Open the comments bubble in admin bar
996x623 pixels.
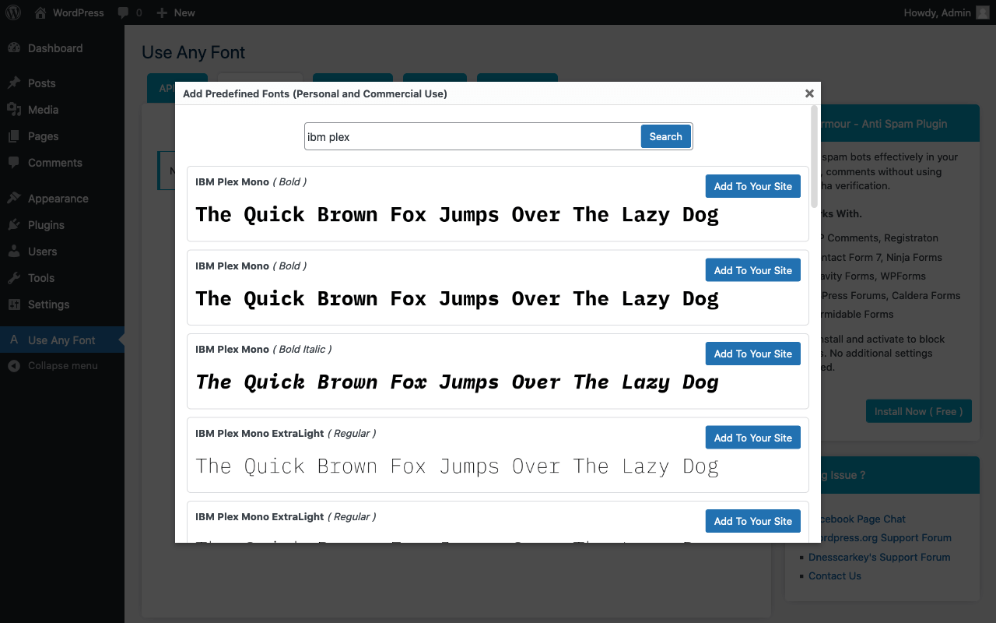pos(130,12)
